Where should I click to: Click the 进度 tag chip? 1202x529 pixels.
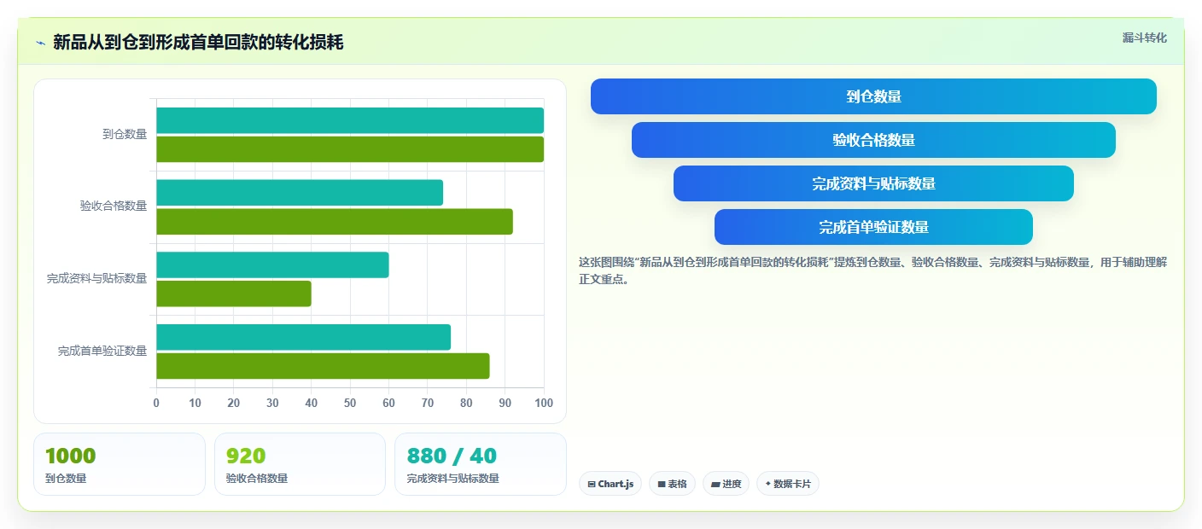(726, 484)
